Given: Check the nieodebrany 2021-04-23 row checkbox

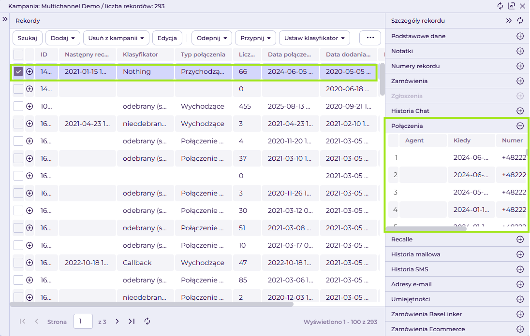Looking at the screenshot, I should pos(18,124).
